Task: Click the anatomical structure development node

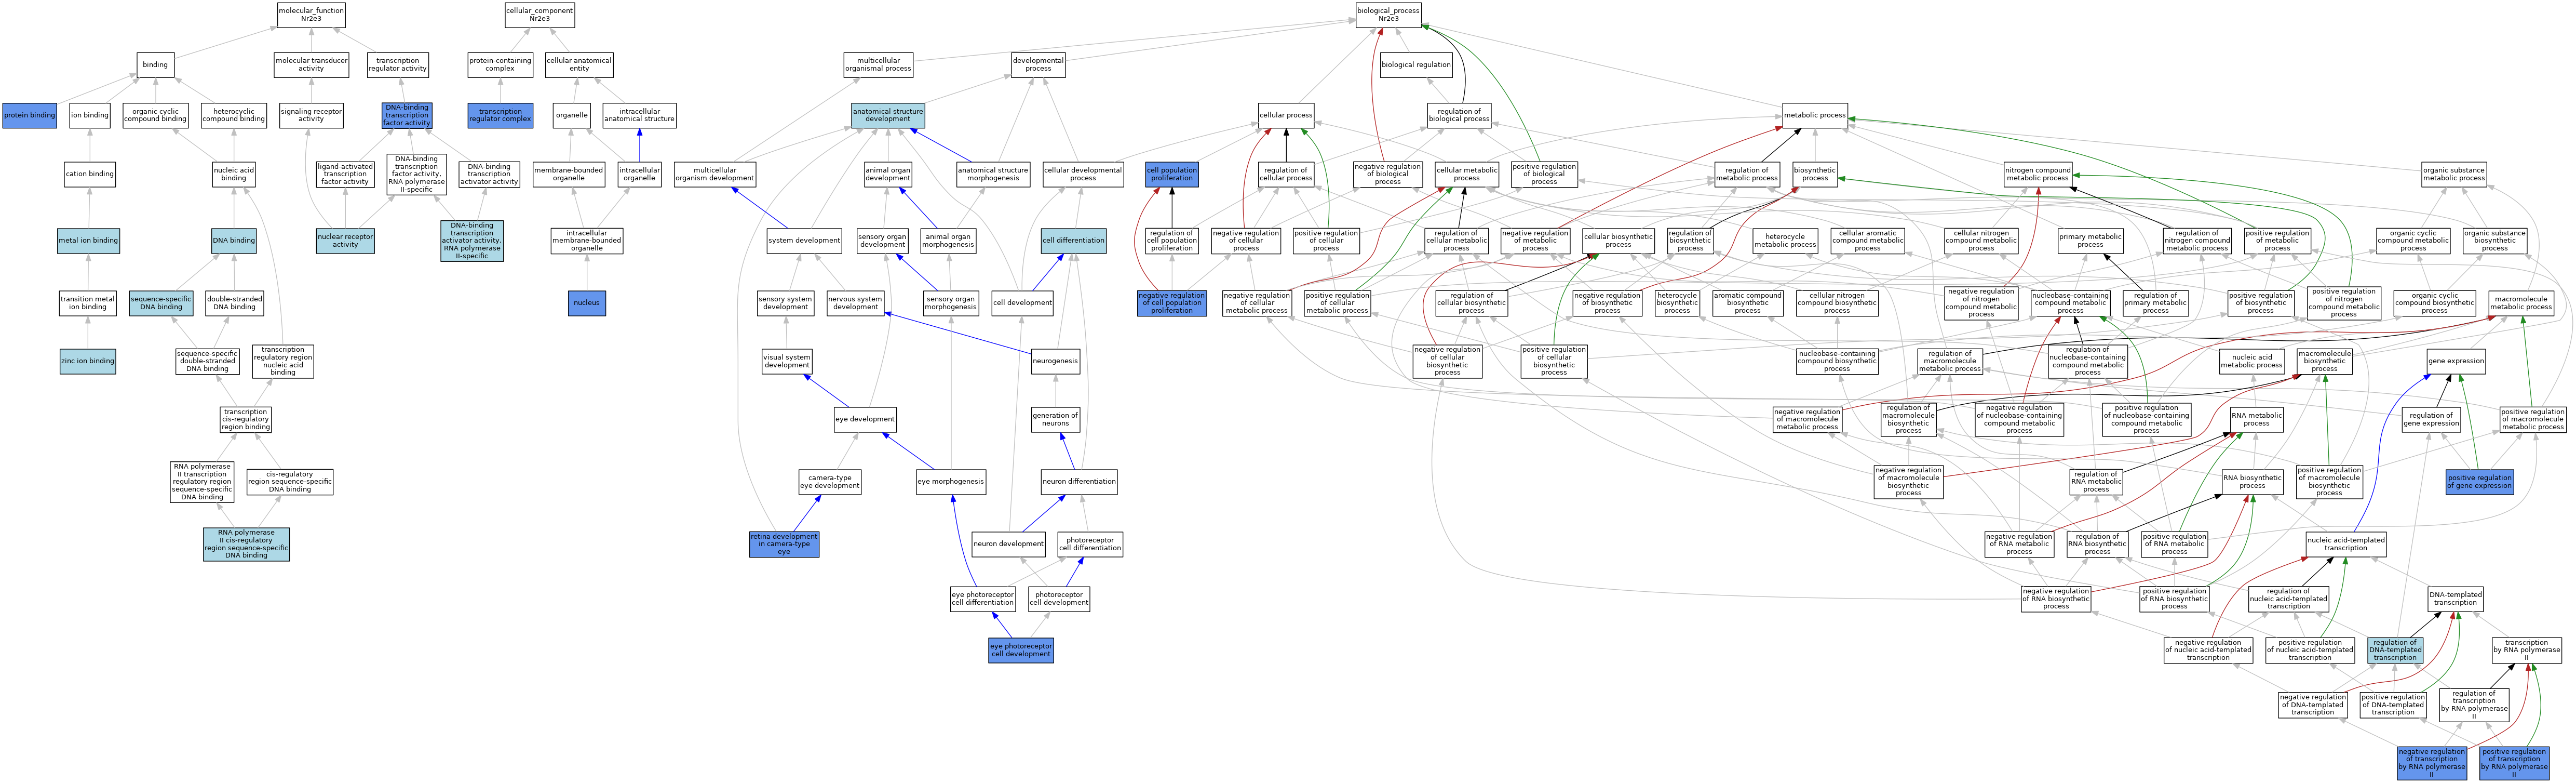Action: (x=887, y=115)
